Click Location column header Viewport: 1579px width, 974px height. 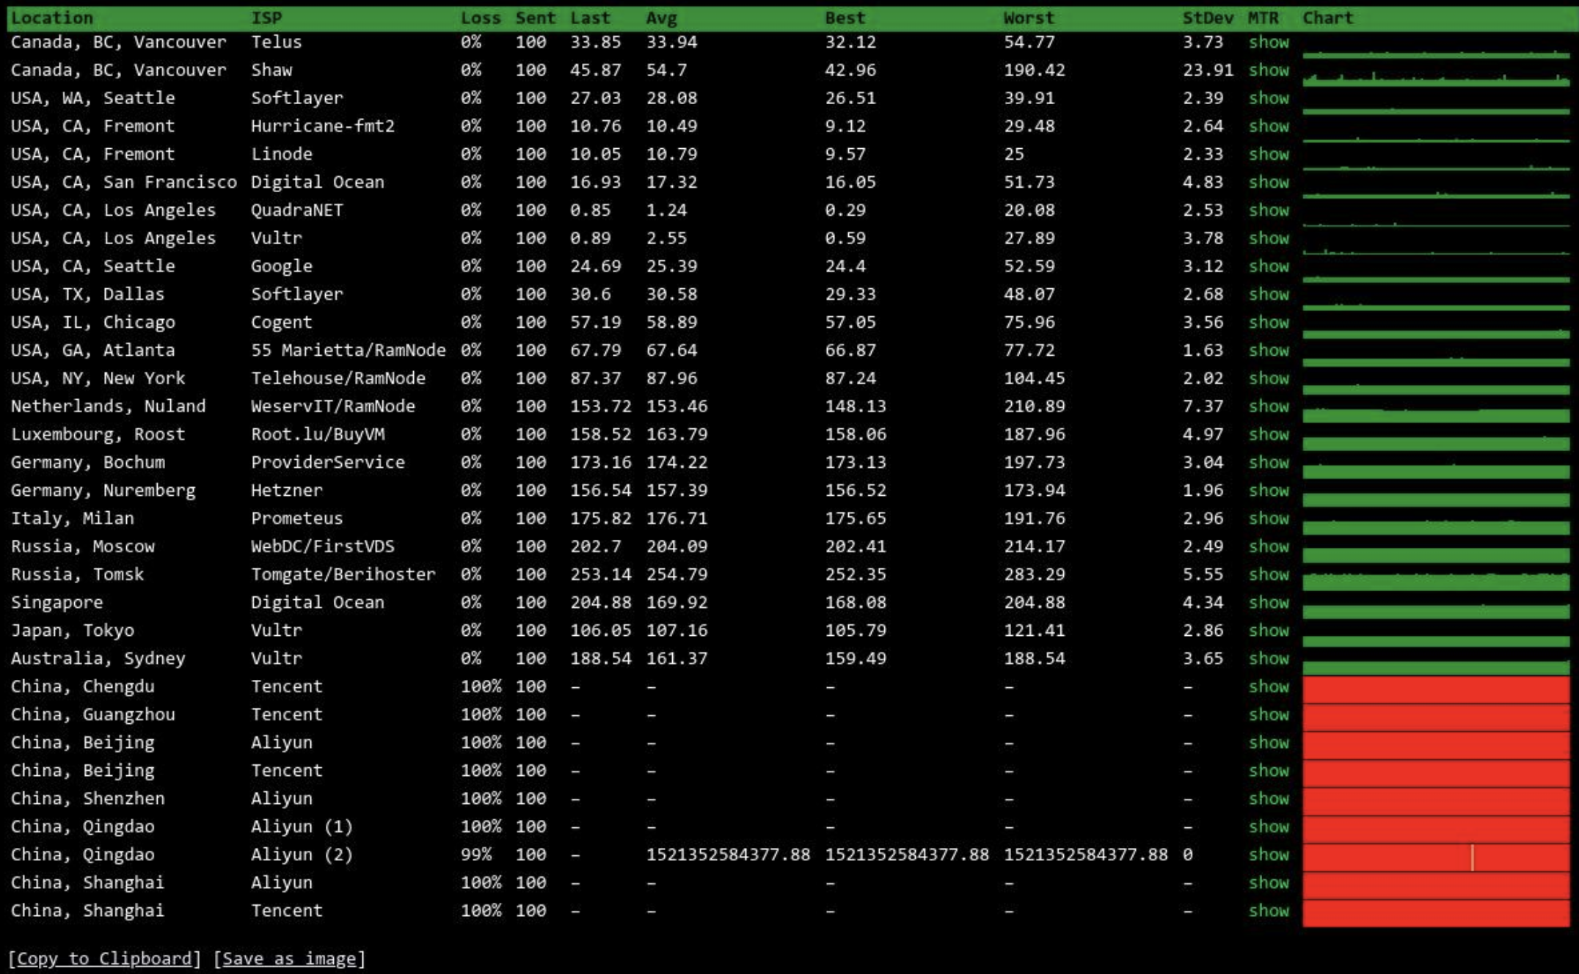(52, 18)
